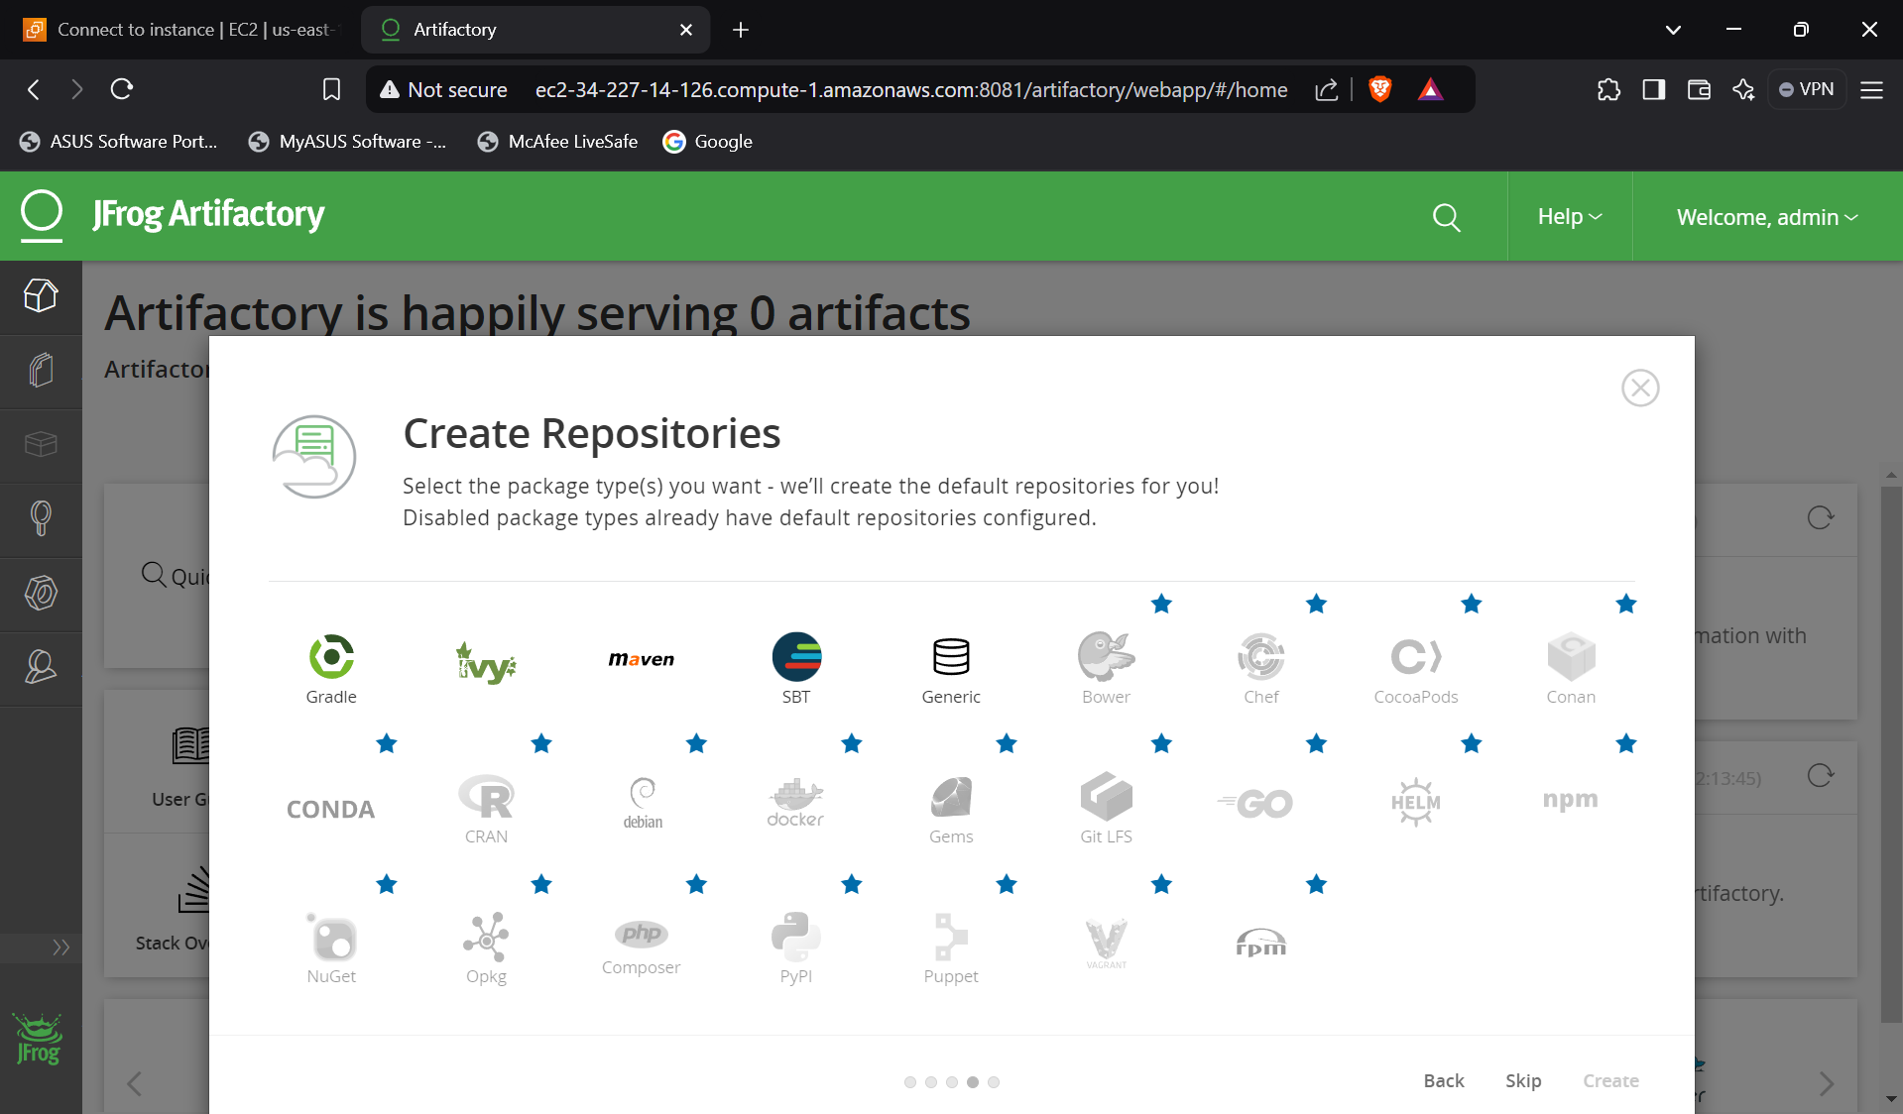Open the house-shaped Home icon in the sidebar
Image resolution: width=1903 pixels, height=1114 pixels.
40,296
